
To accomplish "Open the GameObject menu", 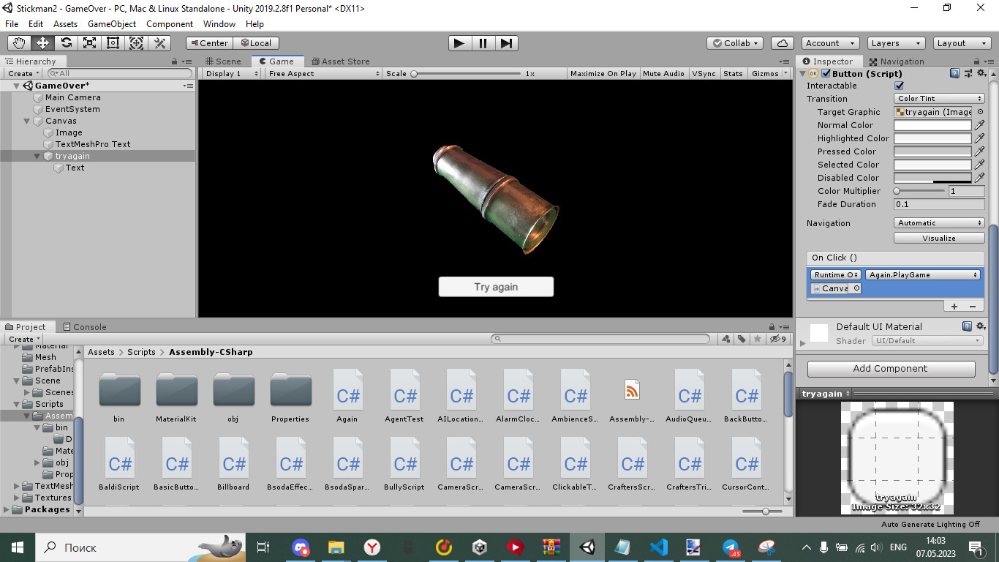I will click(111, 23).
